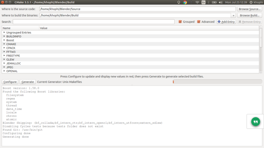Click the green quotation mark floating icon
Image resolution: width=264 pixels, height=148 pixels.
tap(256, 122)
